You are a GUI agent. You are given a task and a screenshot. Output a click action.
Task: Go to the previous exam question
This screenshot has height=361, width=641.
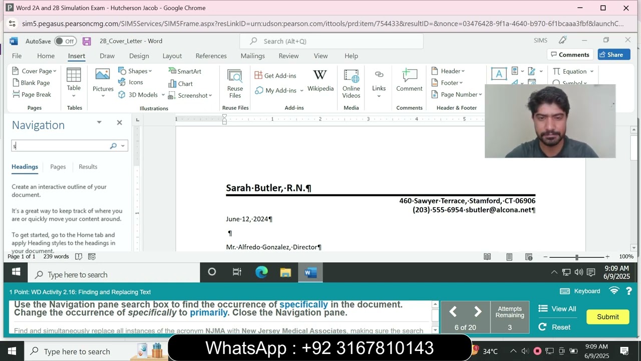(453, 312)
